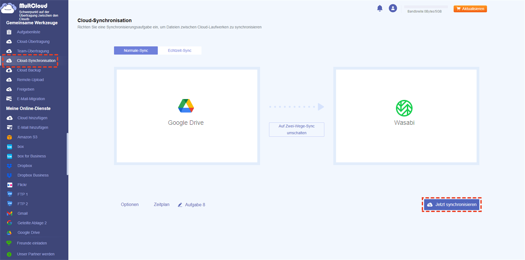
Task: Open the user account avatar
Action: point(393,8)
